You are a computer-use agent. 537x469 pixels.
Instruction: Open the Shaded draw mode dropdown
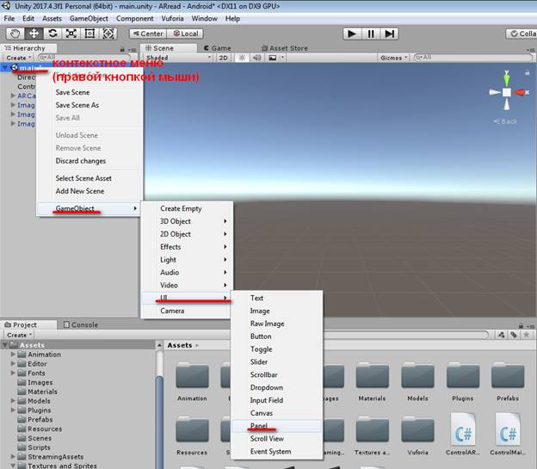click(178, 58)
